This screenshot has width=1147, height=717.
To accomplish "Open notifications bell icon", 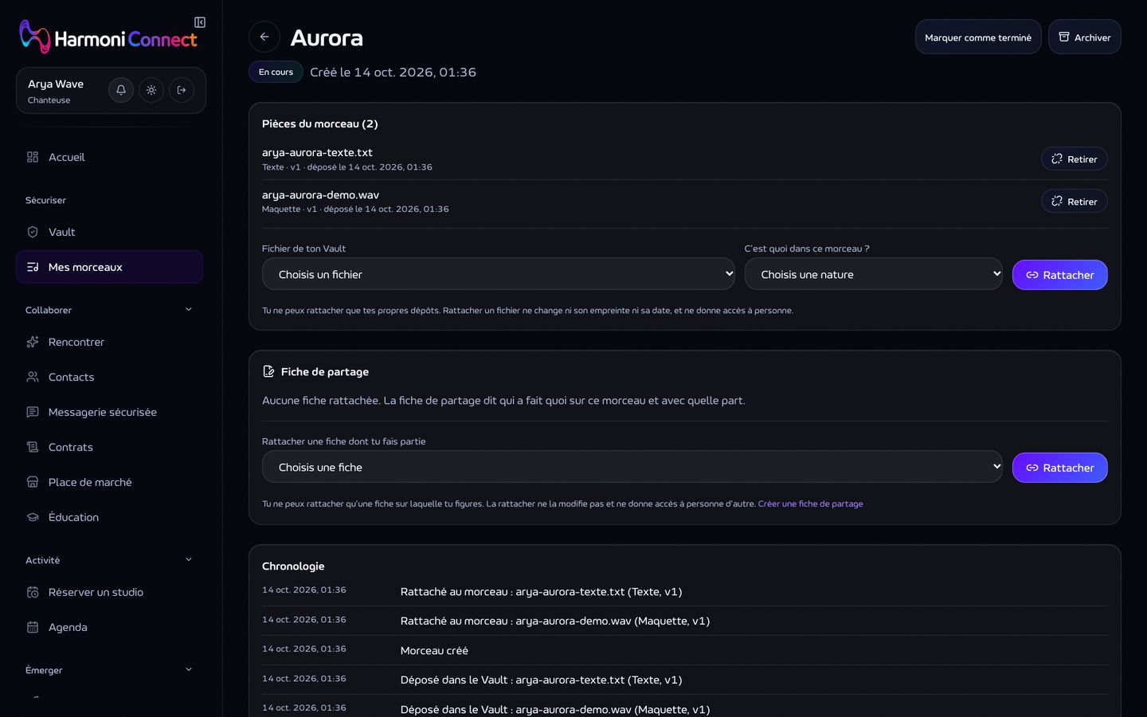I will pos(121,90).
